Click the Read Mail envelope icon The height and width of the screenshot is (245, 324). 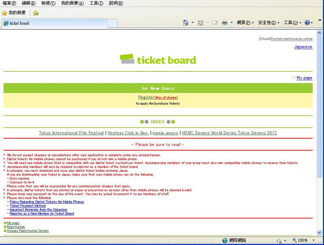click(x=215, y=23)
